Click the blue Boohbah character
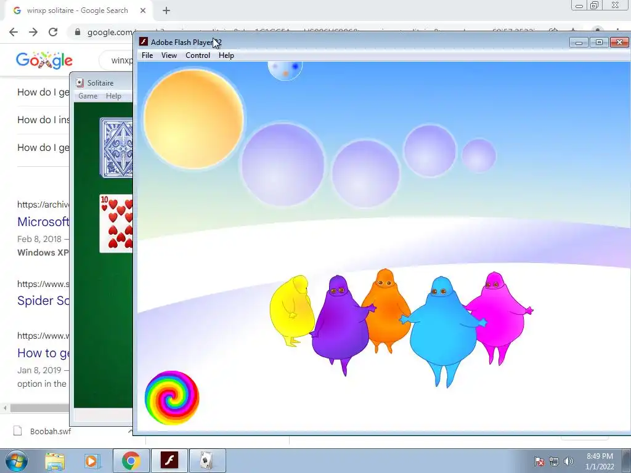Image resolution: width=631 pixels, height=473 pixels. 442,331
